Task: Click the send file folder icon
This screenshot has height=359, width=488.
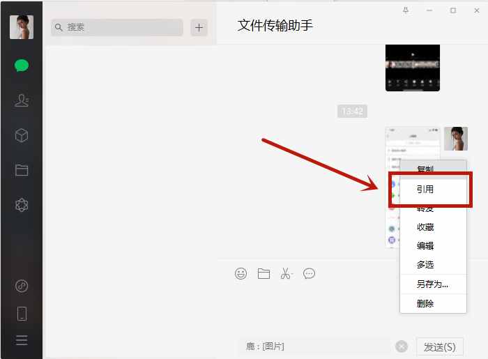Action: pyautogui.click(x=264, y=274)
